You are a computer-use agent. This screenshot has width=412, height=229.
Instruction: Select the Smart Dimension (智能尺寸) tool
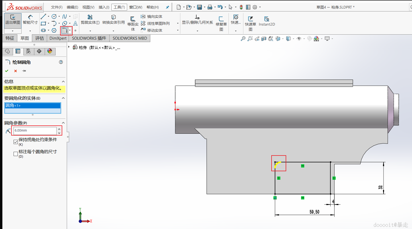coord(30,20)
